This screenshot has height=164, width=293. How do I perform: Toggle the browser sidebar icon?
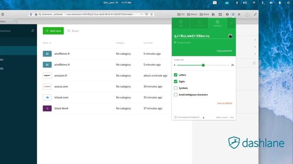pos(220,14)
